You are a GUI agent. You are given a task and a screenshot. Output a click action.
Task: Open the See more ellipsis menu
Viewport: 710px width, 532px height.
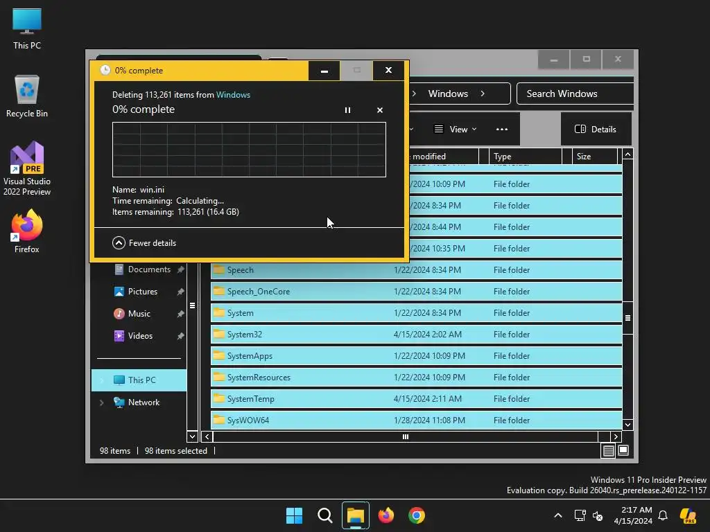[502, 130]
